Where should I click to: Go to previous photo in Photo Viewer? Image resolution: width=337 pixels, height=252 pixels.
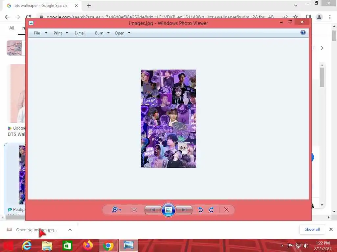pyautogui.click(x=153, y=210)
